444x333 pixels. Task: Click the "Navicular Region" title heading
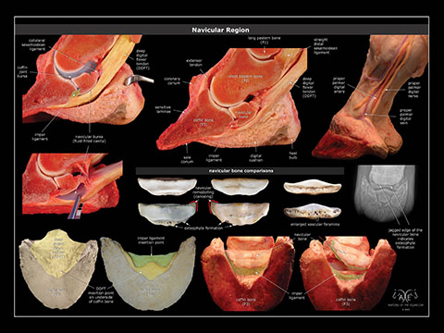pyautogui.click(x=220, y=30)
